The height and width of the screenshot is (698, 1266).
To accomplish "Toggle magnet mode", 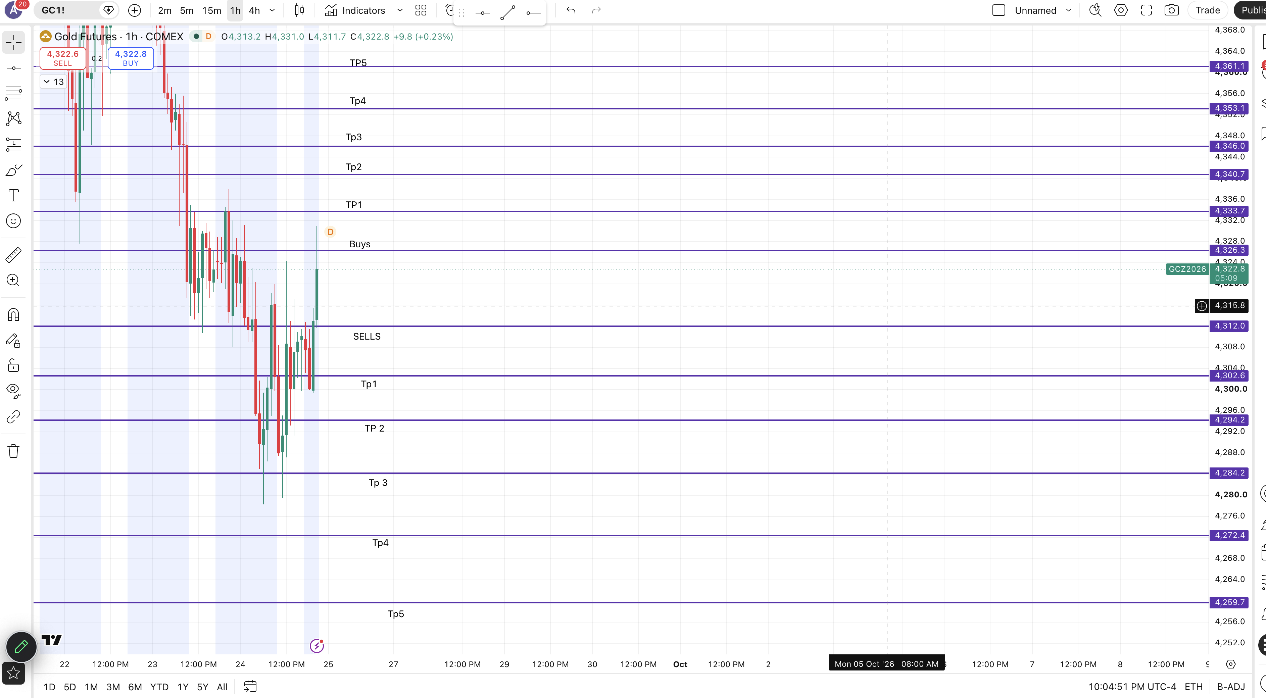I will coord(14,314).
